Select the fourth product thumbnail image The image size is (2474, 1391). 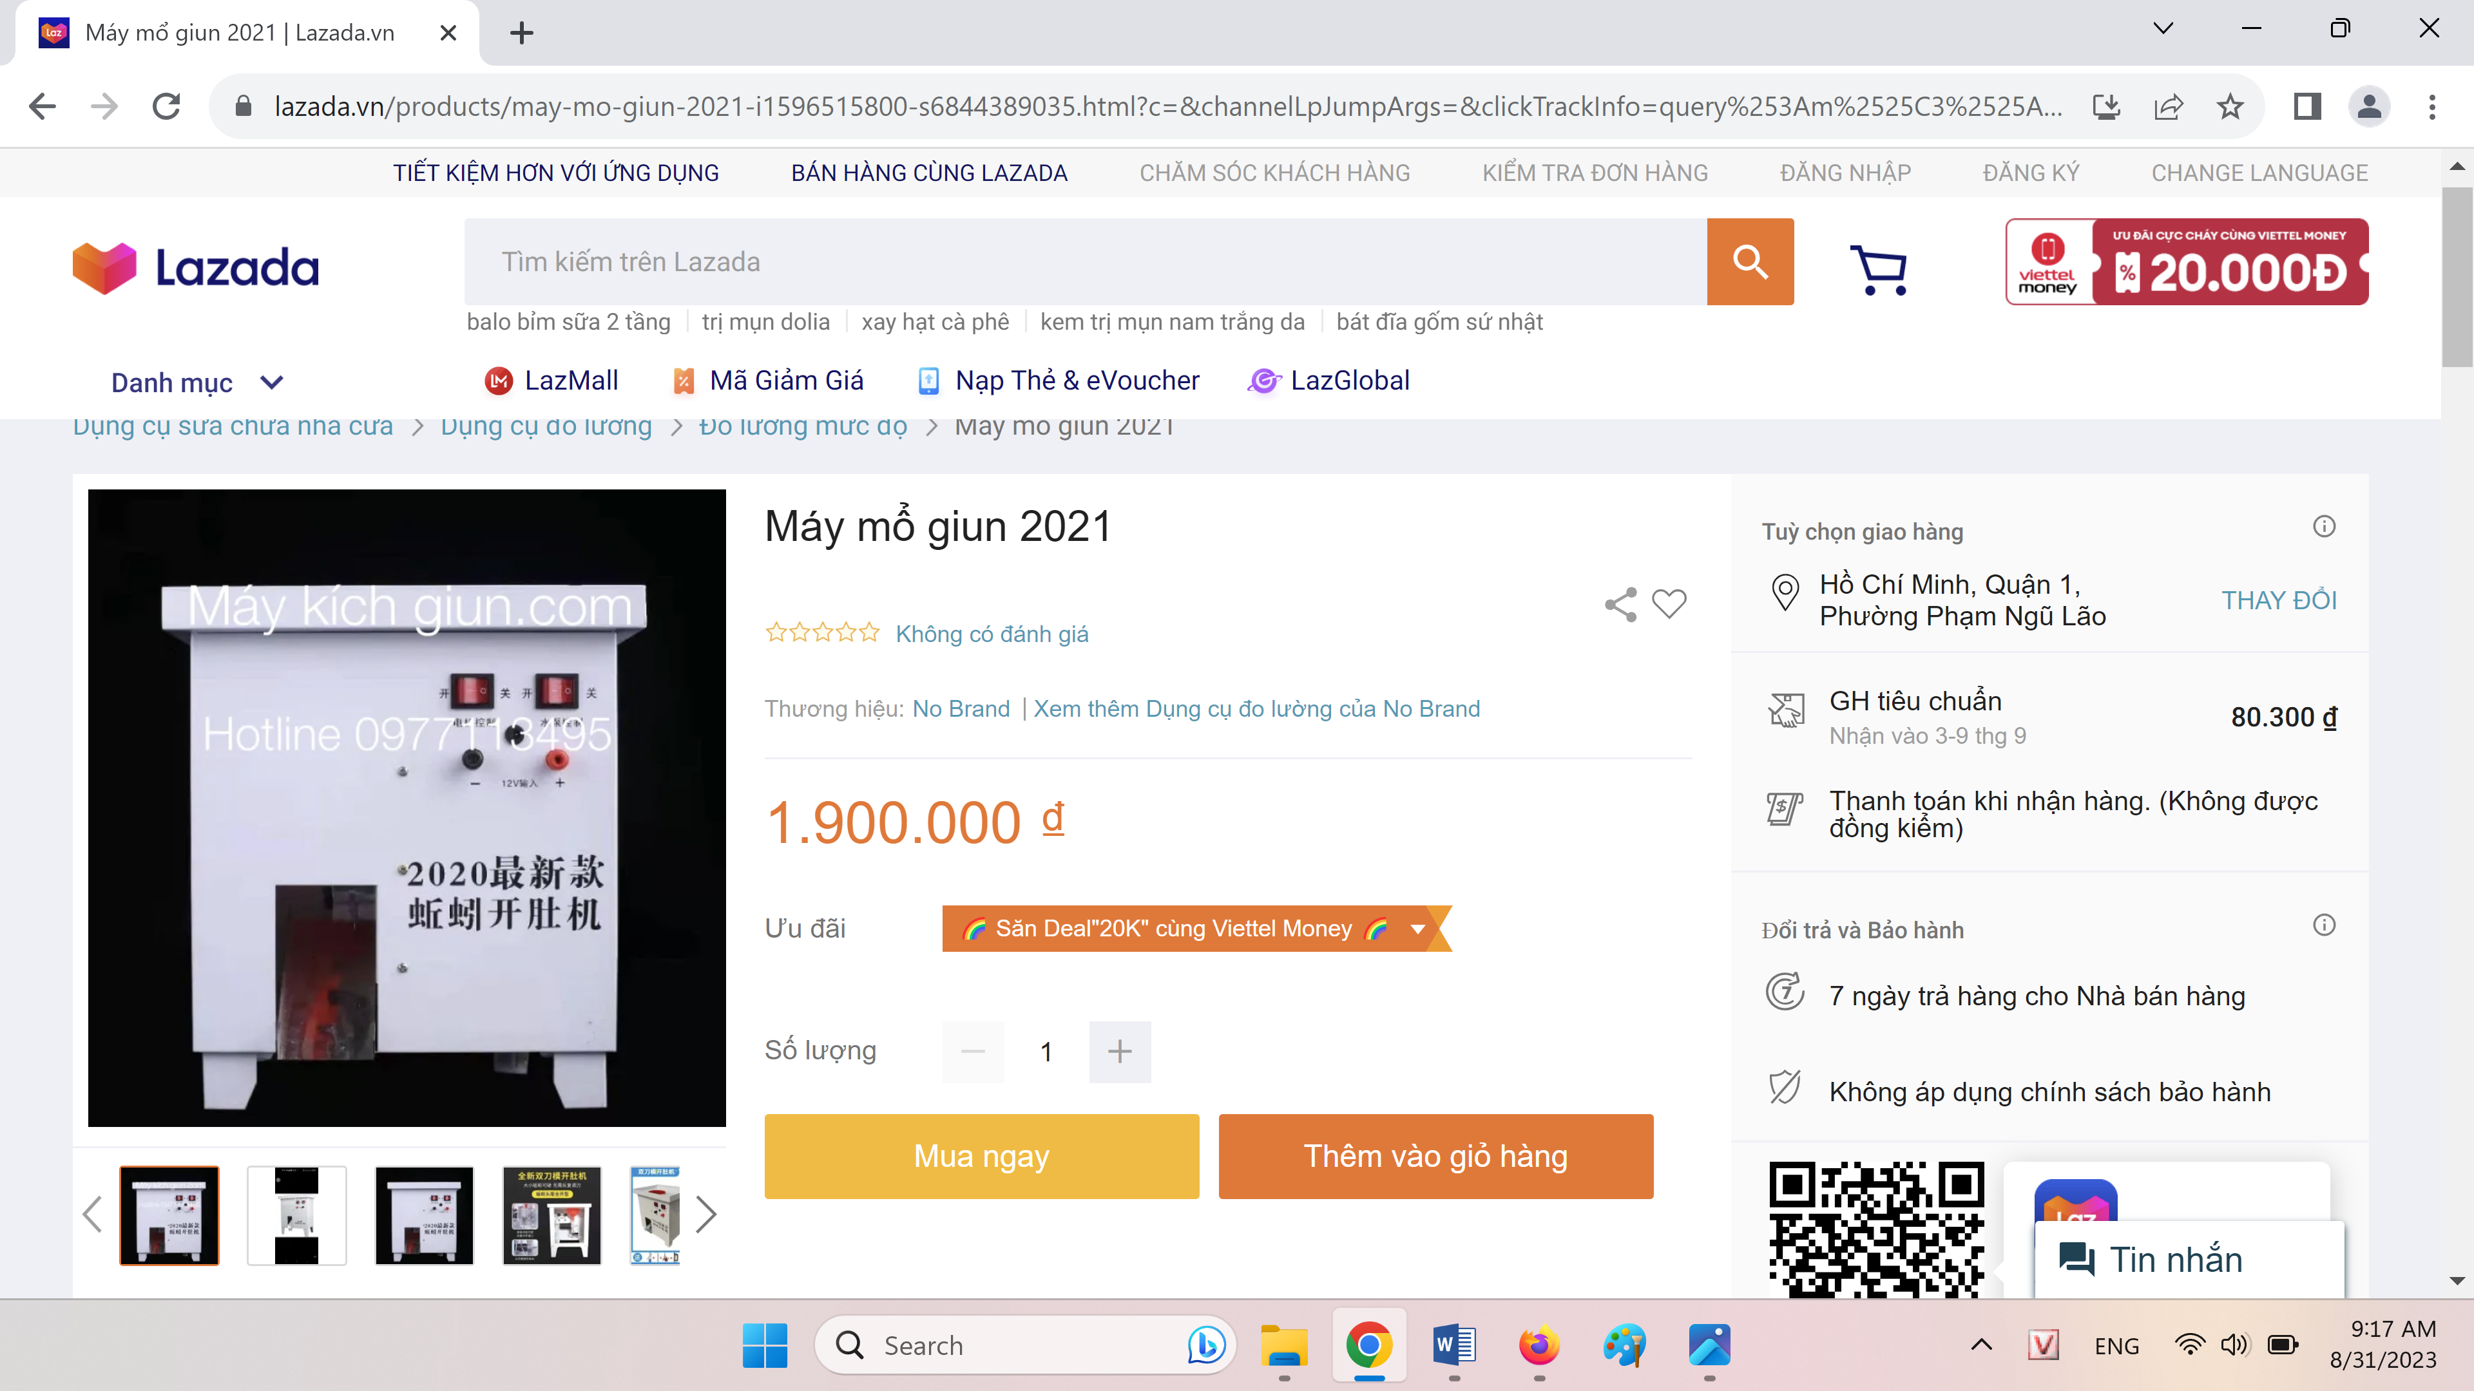tap(551, 1215)
